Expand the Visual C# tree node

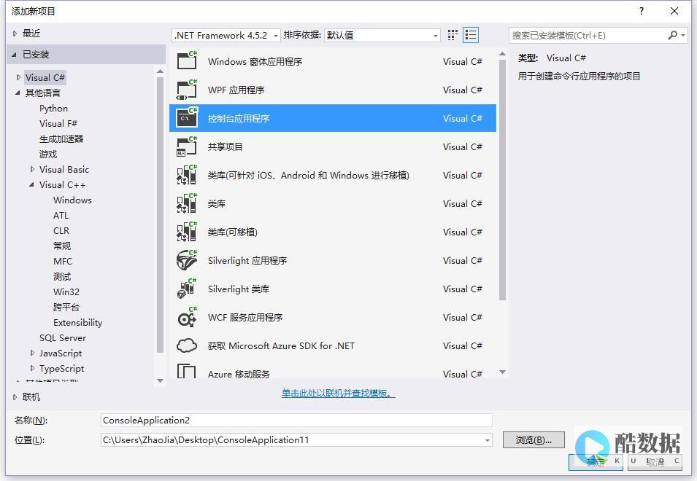(x=18, y=77)
